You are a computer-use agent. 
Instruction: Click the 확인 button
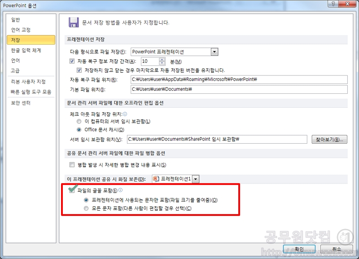pos(299,249)
